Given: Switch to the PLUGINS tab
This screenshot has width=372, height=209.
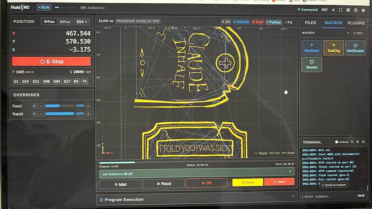Looking at the screenshot, I should 356,23.
